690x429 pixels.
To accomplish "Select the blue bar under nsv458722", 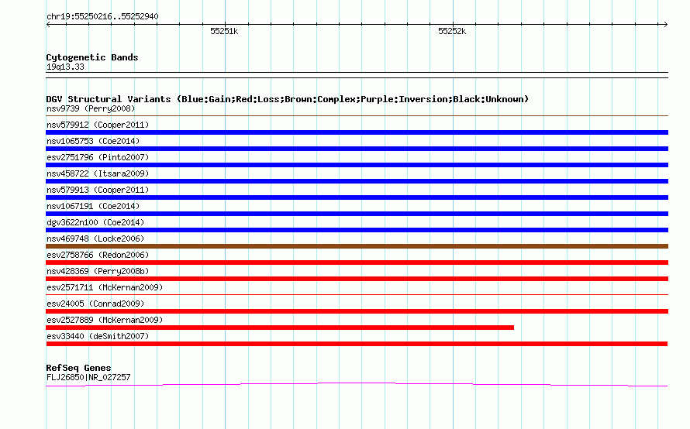I will [x=357, y=181].
